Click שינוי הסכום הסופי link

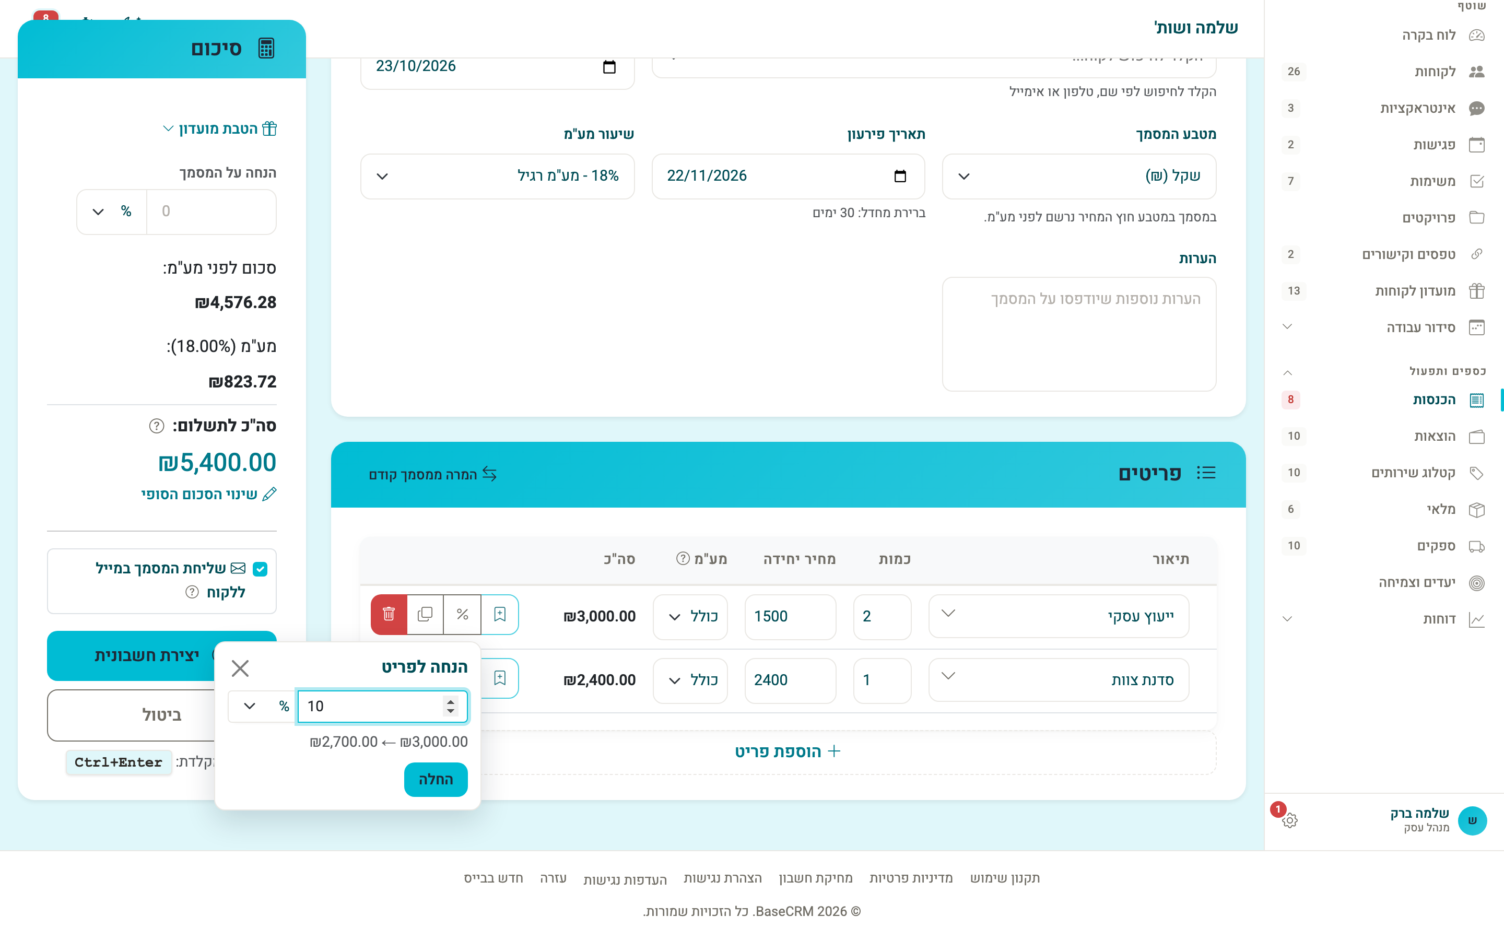click(x=209, y=494)
